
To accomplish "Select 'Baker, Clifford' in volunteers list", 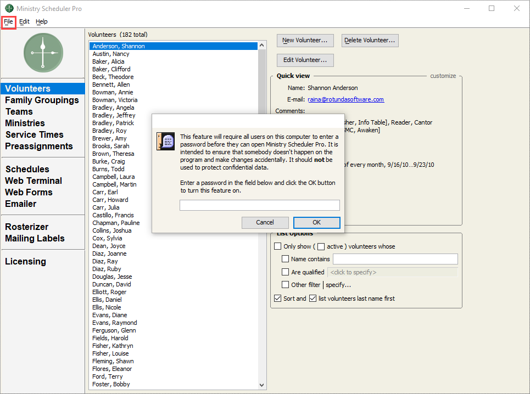I will tap(111, 69).
